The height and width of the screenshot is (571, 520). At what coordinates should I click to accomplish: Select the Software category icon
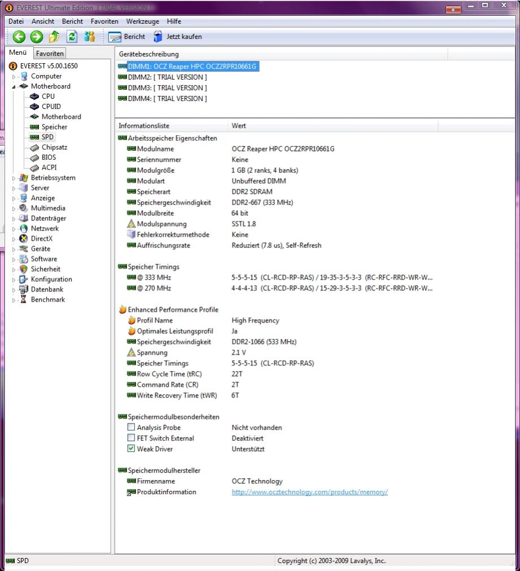24,259
